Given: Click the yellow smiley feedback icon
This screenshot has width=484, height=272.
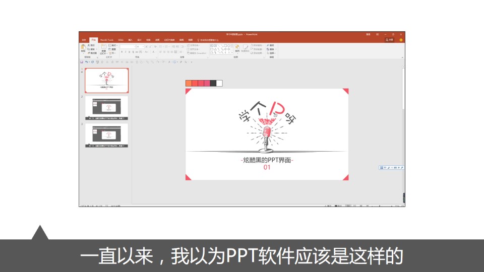Looking at the screenshot, I should tap(401, 40).
